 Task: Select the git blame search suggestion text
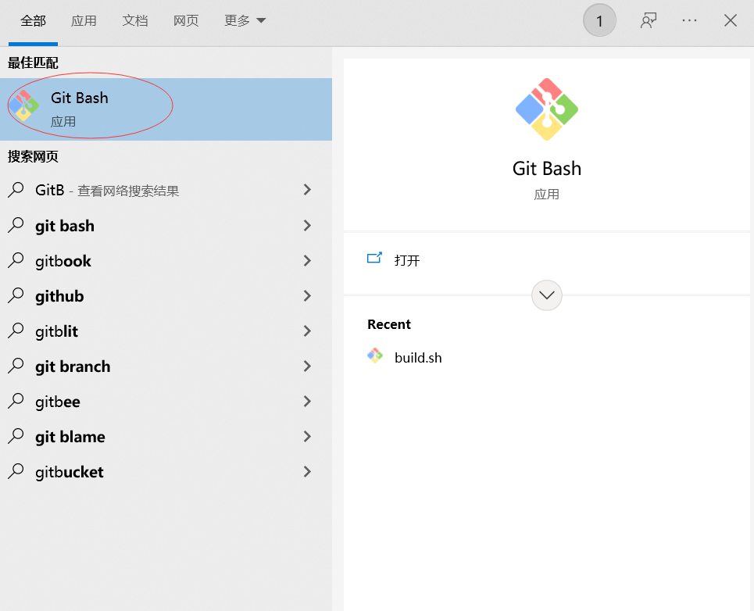[70, 437]
